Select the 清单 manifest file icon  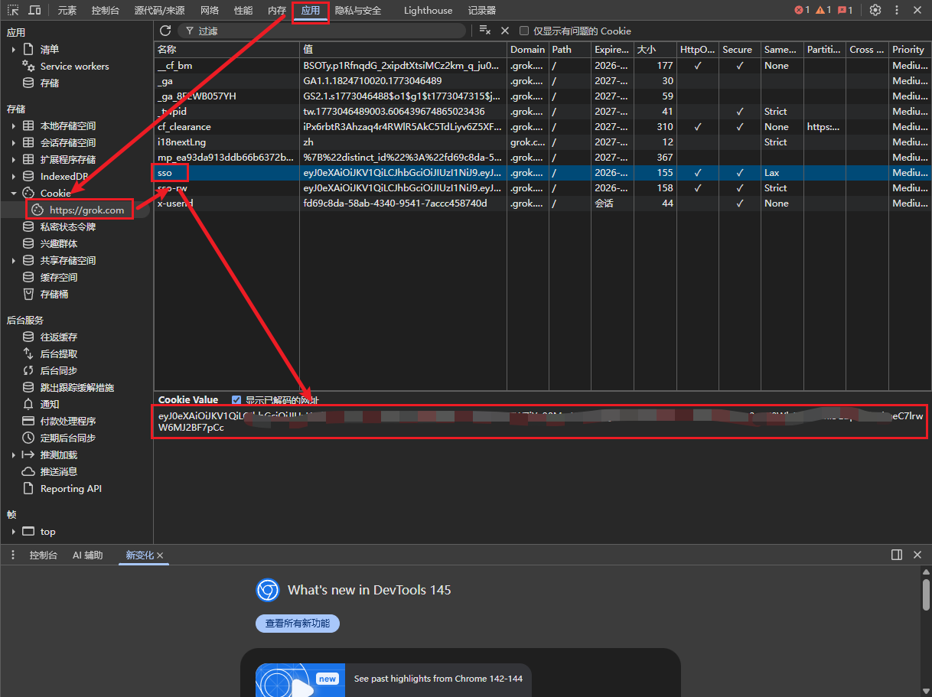(28, 49)
